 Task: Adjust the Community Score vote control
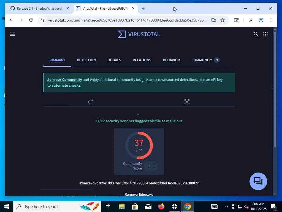(x=152, y=166)
